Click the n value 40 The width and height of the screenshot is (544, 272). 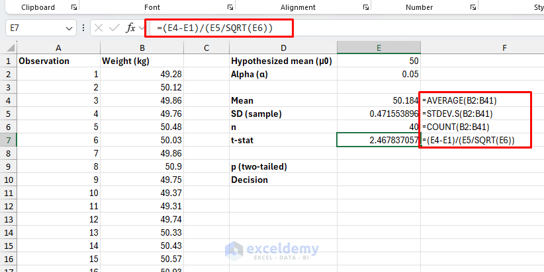click(379, 127)
